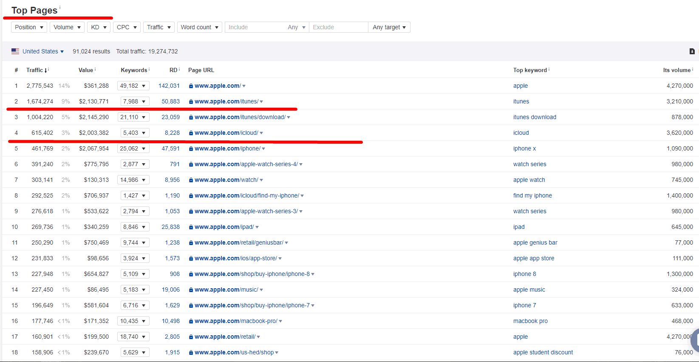699x362 pixels.
Task: Open the Traffic filter dropdown
Action: click(x=159, y=27)
